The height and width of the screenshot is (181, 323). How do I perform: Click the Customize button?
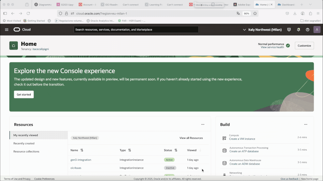pyautogui.click(x=304, y=45)
